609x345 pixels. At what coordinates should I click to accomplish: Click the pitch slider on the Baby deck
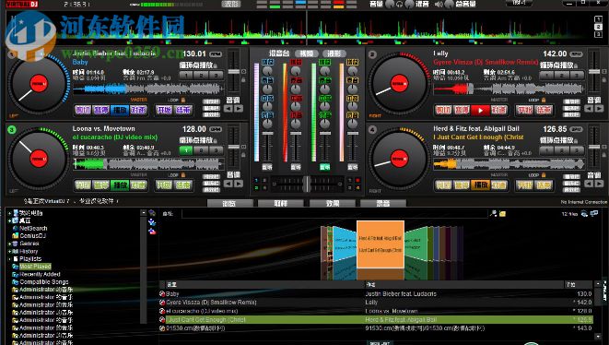233,72
